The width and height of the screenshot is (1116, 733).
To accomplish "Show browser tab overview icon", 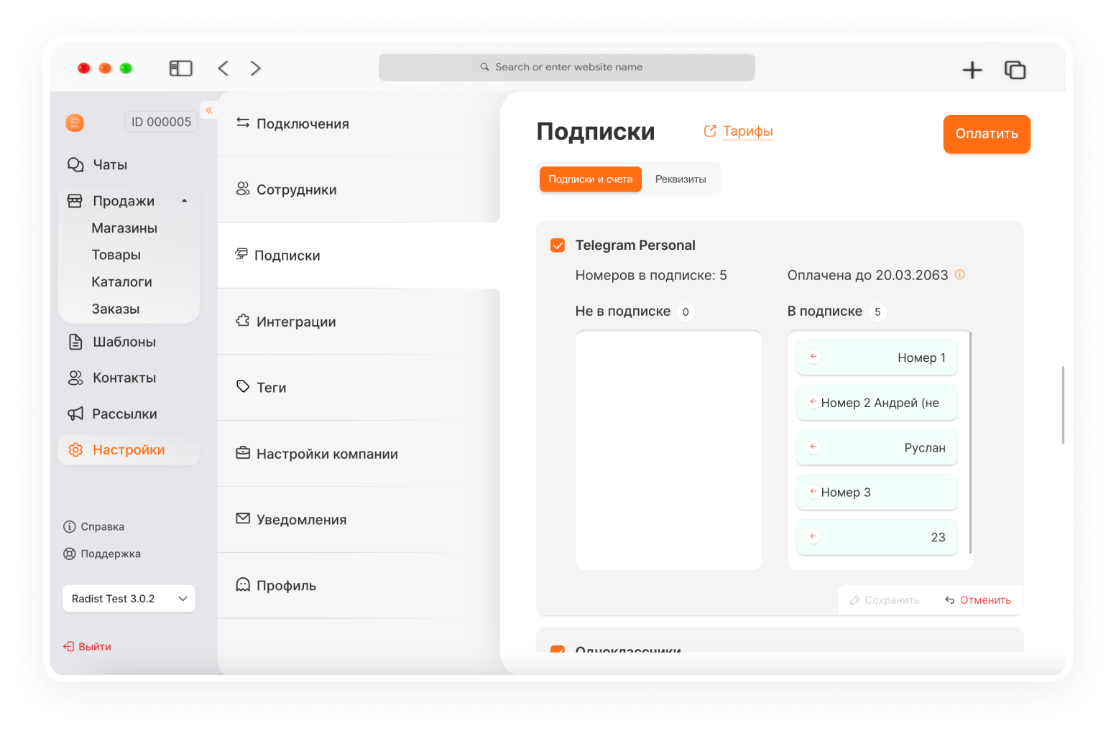I will (x=1015, y=70).
